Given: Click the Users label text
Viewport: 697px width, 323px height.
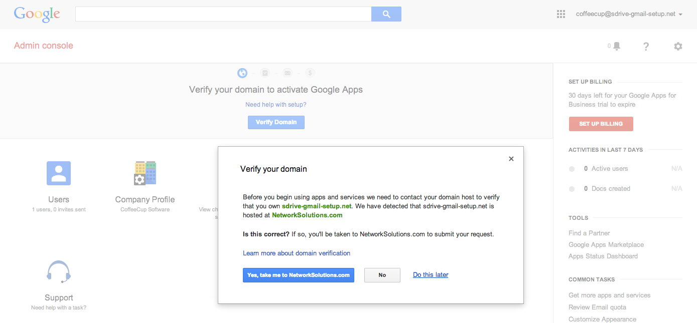Looking at the screenshot, I should pyautogui.click(x=59, y=199).
